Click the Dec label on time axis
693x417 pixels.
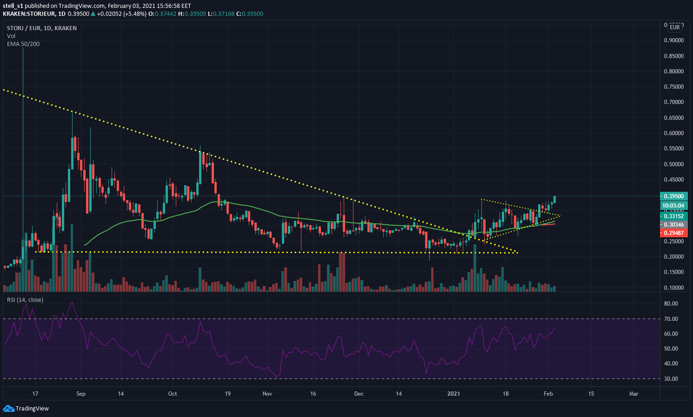point(359,394)
